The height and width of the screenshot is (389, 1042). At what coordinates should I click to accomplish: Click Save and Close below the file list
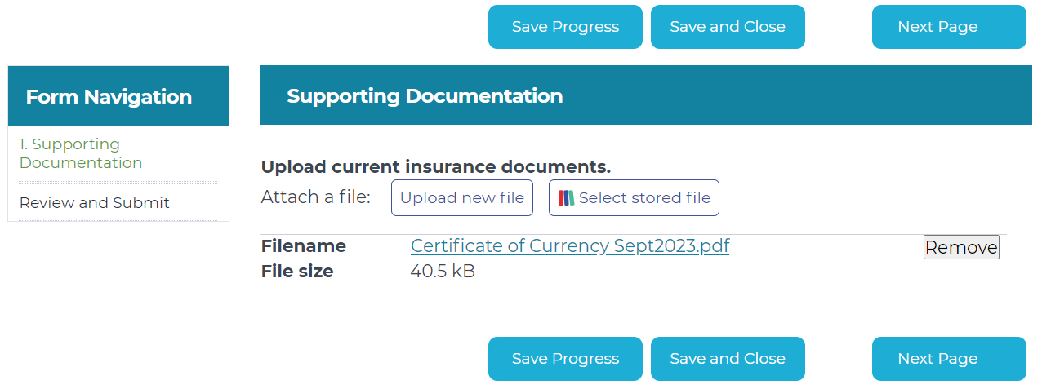pyautogui.click(x=728, y=359)
